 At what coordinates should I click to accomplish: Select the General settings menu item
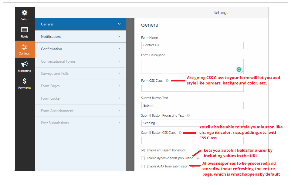[x=81, y=24]
